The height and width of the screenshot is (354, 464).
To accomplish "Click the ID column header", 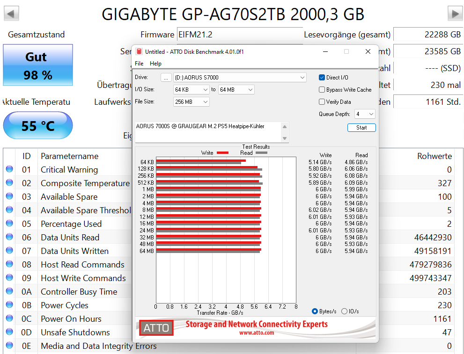I will 26,156.
